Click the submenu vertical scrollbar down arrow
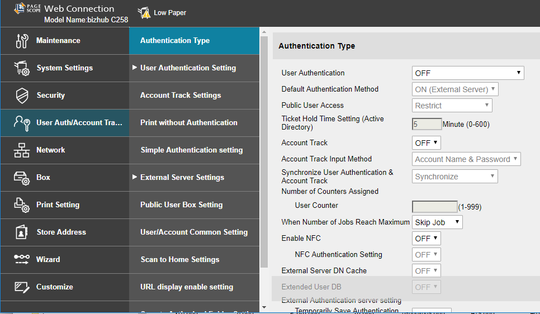 [x=264, y=307]
